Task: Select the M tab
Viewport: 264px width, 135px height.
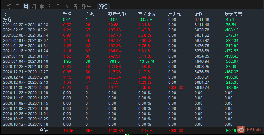Action: click(x=67, y=6)
